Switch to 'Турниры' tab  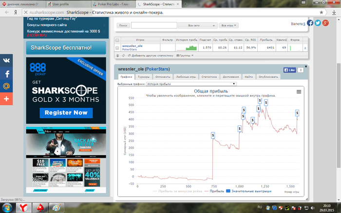pyautogui.click(x=144, y=77)
